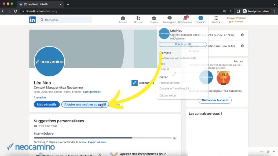Click the Mes objectifs button
This screenshot has width=278, height=156.
pyautogui.click(x=47, y=105)
